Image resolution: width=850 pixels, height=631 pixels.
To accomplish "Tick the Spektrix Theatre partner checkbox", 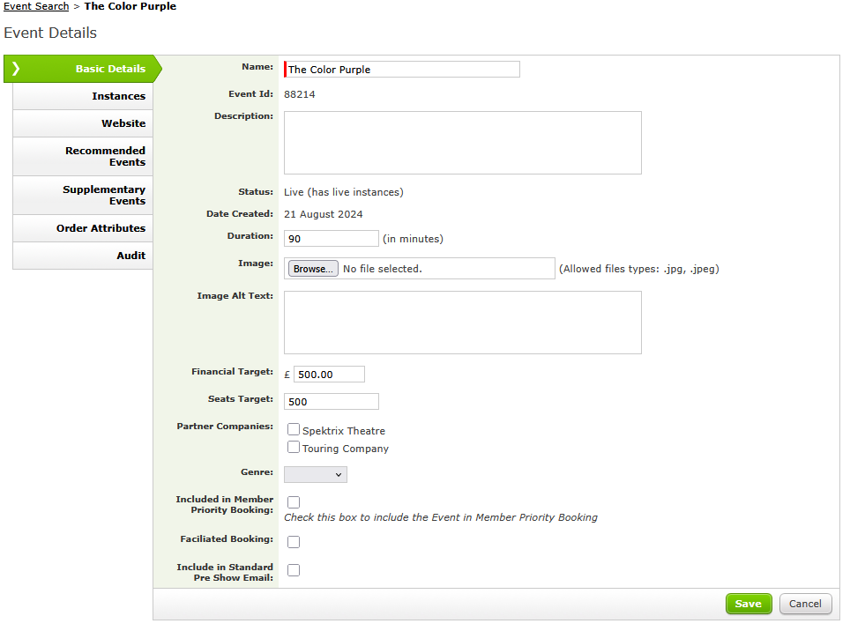I will tap(294, 429).
